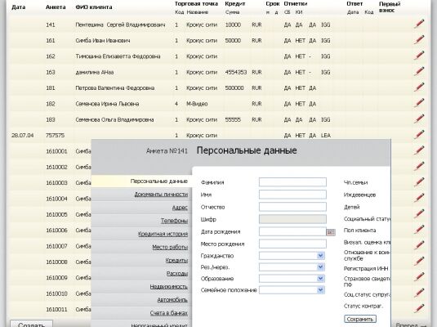Select client Семенова Ольга Владимировна
This screenshot has width=437, height=327.
114,119
